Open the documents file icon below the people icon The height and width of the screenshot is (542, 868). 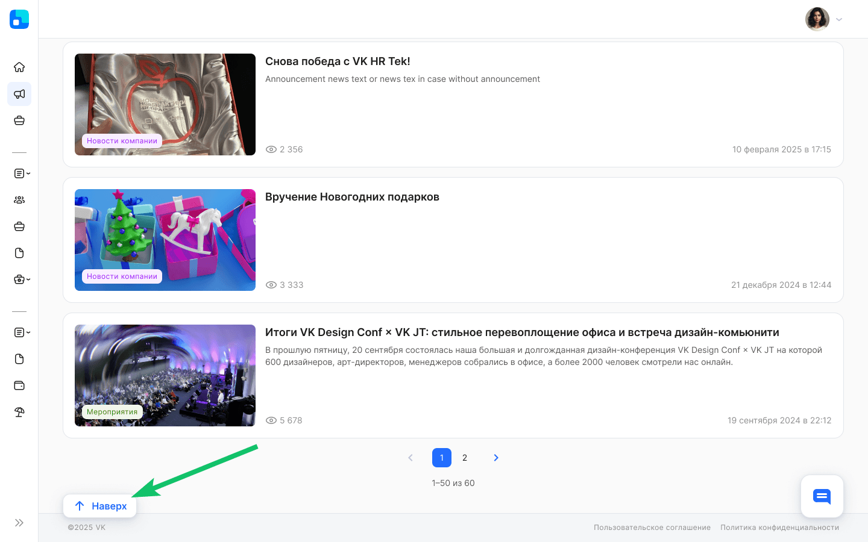pos(19,253)
